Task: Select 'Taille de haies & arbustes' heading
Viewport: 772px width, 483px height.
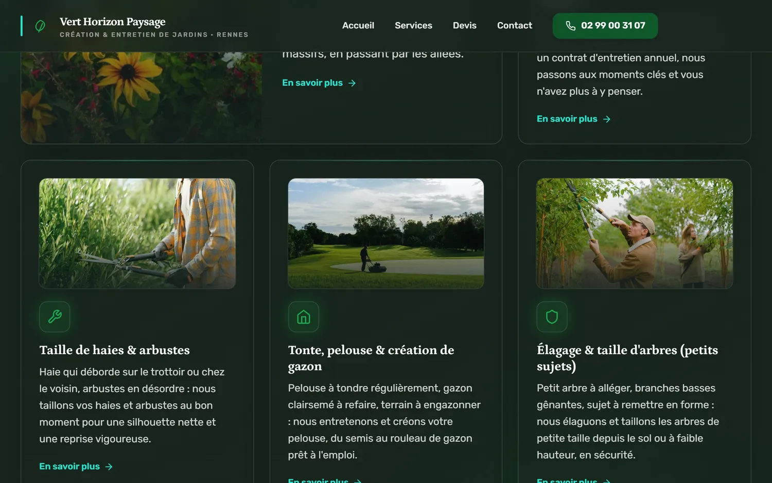Action: (115, 350)
